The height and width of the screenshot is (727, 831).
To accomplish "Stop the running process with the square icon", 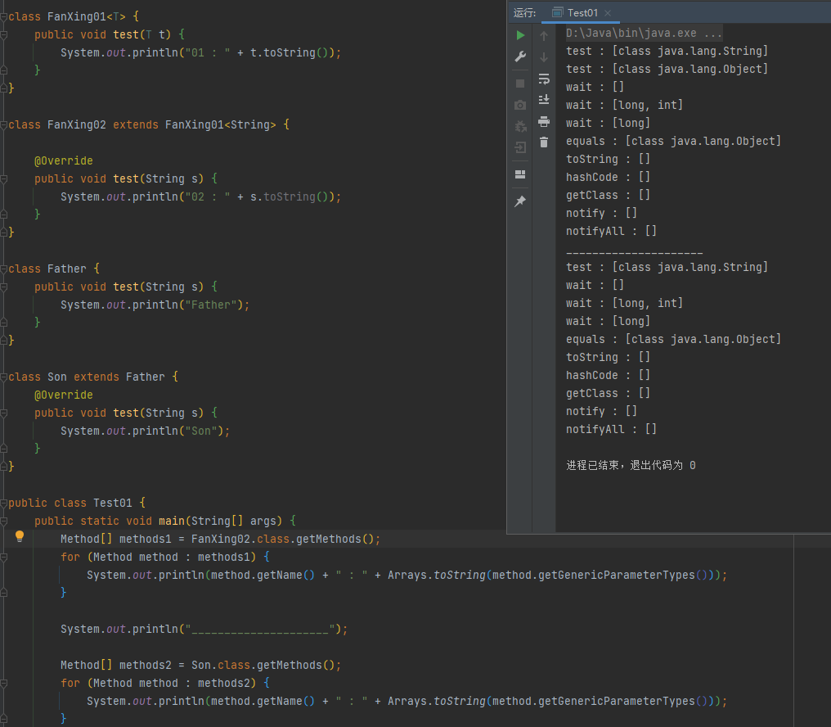I will tap(520, 84).
